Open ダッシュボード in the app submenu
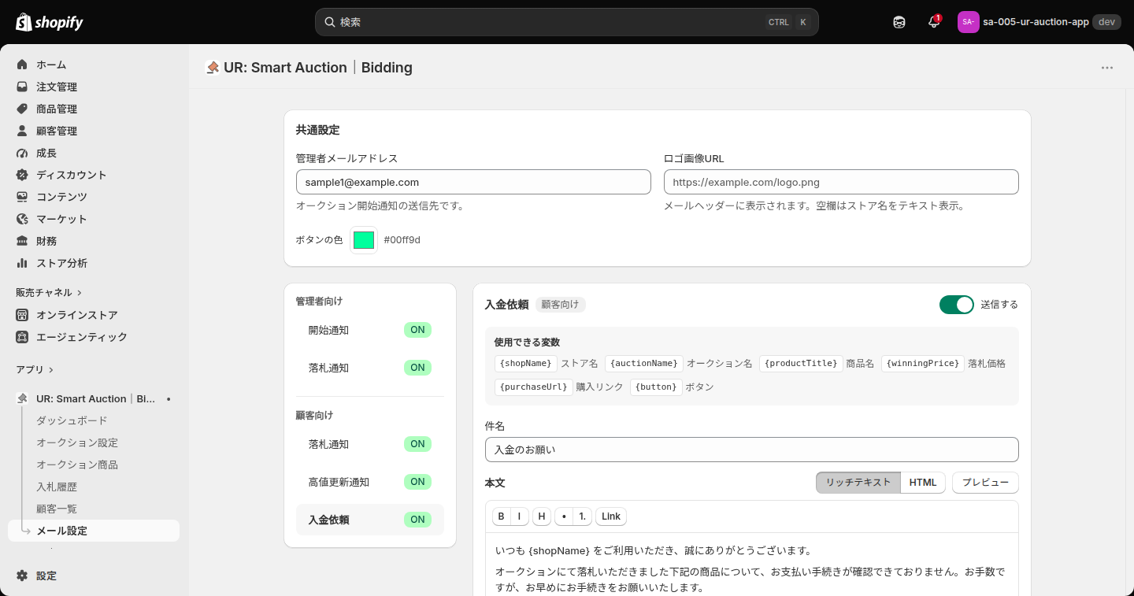 (72, 421)
